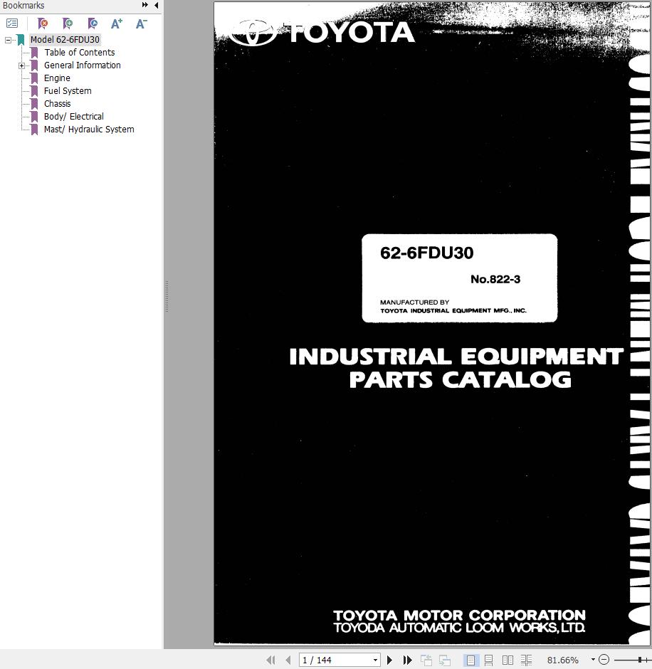Go to the previous page
This screenshot has width=652, height=669.
click(288, 660)
